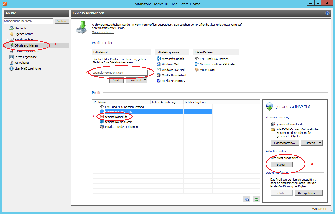Click the Letzte Ergebnisse sidebar icon
Viewport: 335px width, 214px height.
tap(12, 57)
